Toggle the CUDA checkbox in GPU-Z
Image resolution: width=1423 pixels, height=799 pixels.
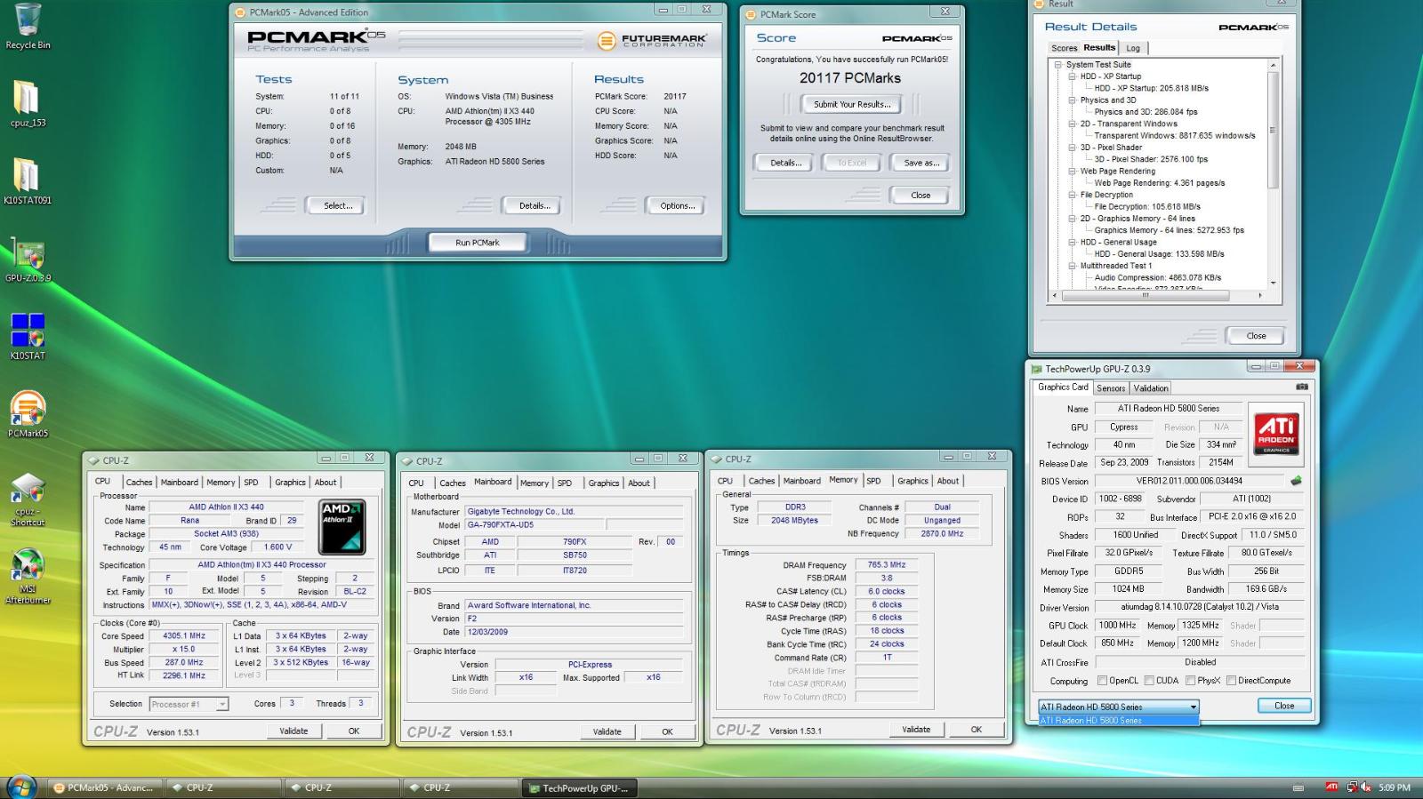point(1149,681)
